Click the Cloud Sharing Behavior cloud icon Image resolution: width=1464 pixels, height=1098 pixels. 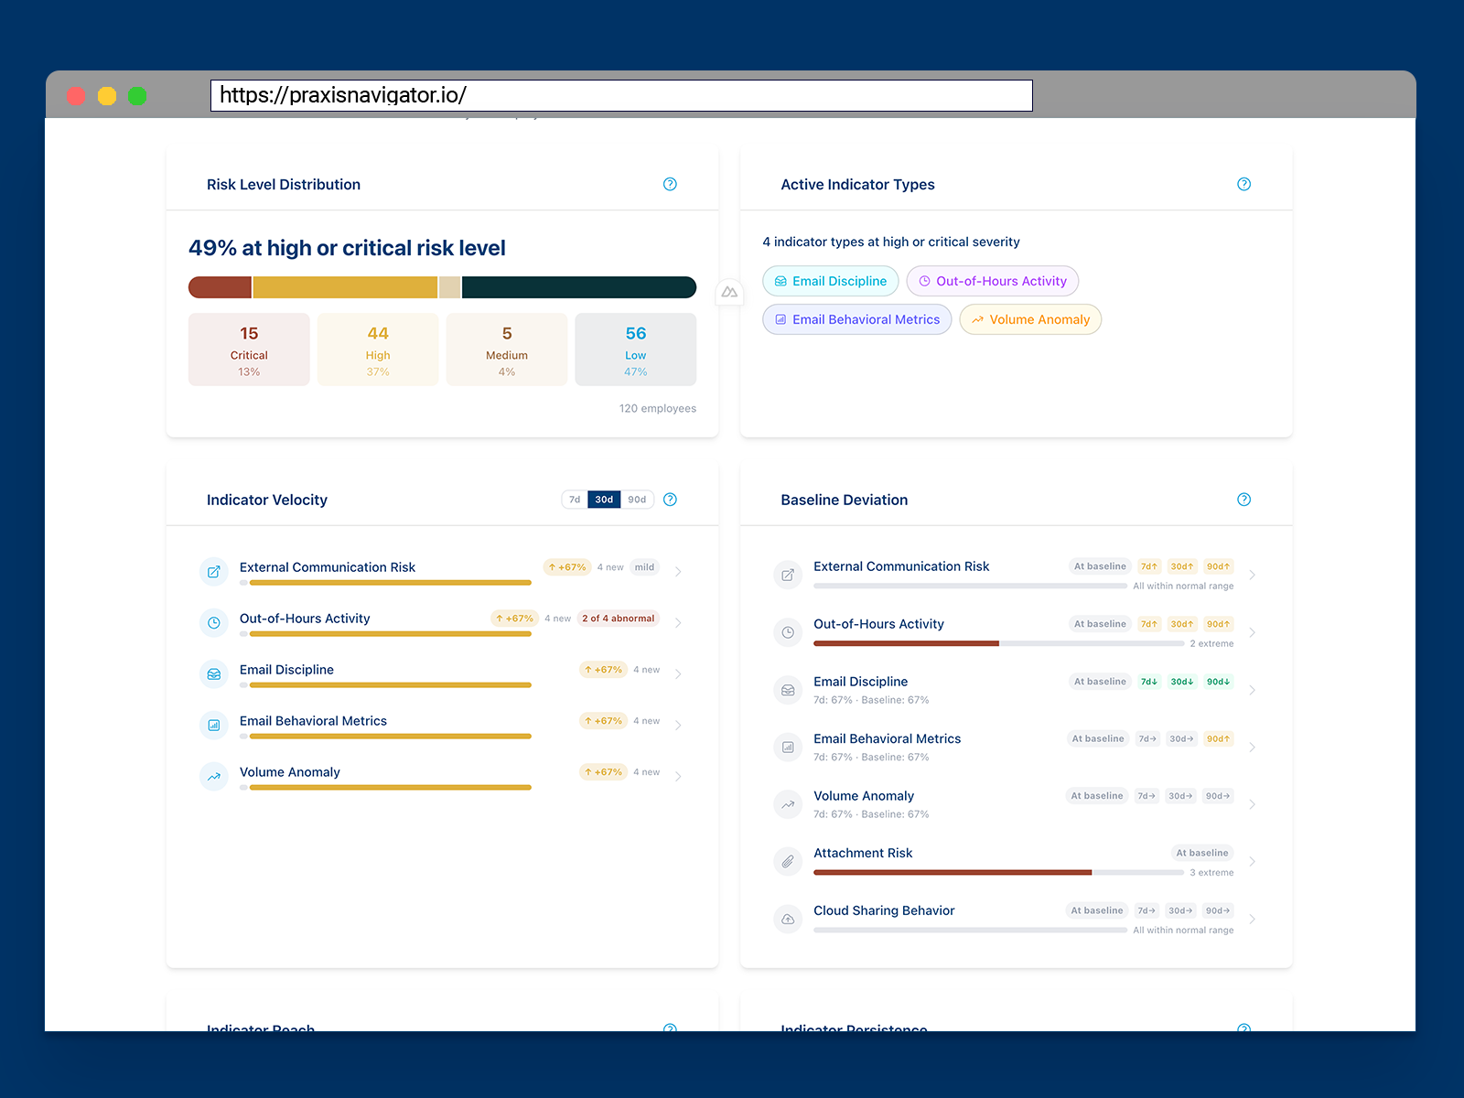point(788,919)
